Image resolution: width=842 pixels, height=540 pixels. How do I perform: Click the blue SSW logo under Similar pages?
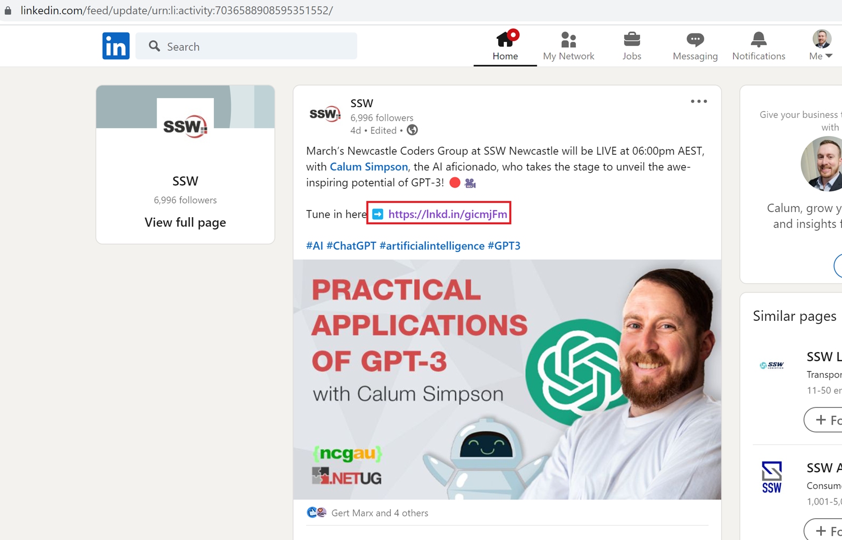[x=772, y=477]
